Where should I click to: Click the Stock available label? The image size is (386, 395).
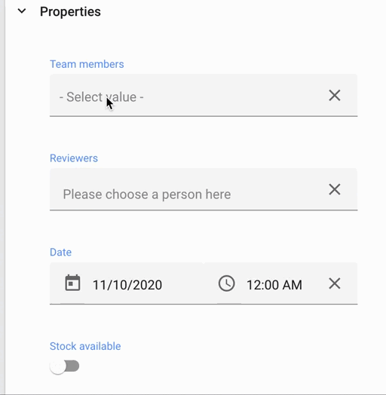click(x=85, y=346)
